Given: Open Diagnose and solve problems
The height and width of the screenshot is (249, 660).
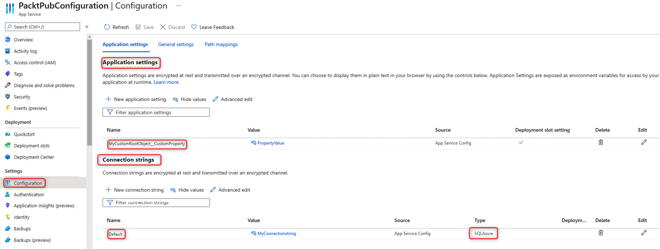Looking at the screenshot, I should [x=44, y=85].
